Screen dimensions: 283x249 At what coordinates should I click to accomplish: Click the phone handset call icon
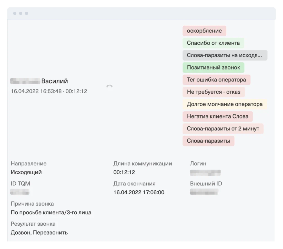(x=109, y=86)
